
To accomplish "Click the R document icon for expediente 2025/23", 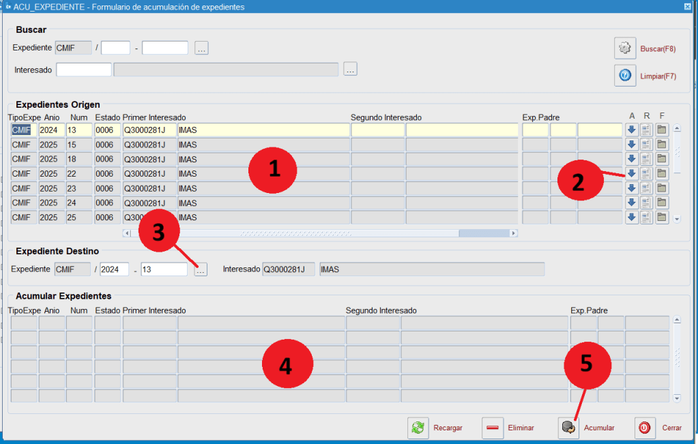I will click(646, 188).
